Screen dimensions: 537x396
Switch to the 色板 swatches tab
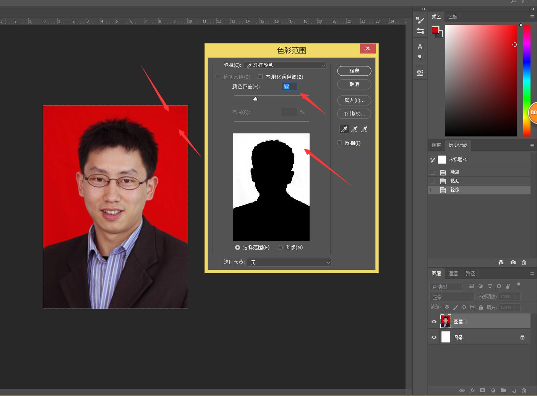453,17
